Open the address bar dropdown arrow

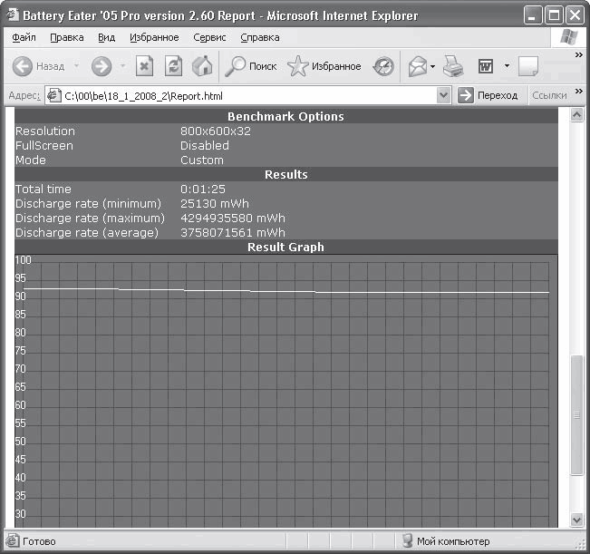[444, 95]
